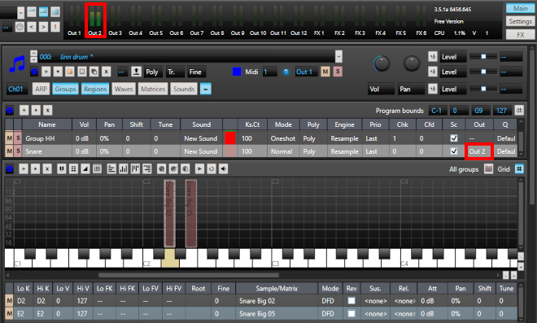Open the first Level modulation selector
The width and height of the screenshot is (537, 323).
pyautogui.click(x=452, y=57)
